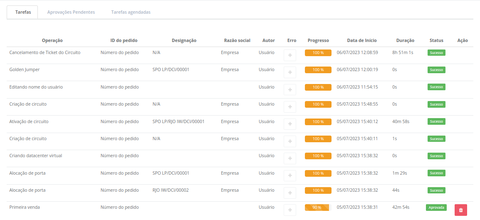
Task: Click duration 8h 51m 1s
Action: tap(403, 53)
